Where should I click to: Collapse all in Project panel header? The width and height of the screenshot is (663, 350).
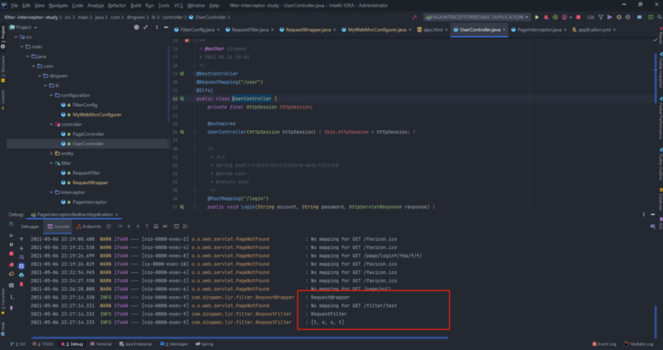[x=145, y=27]
